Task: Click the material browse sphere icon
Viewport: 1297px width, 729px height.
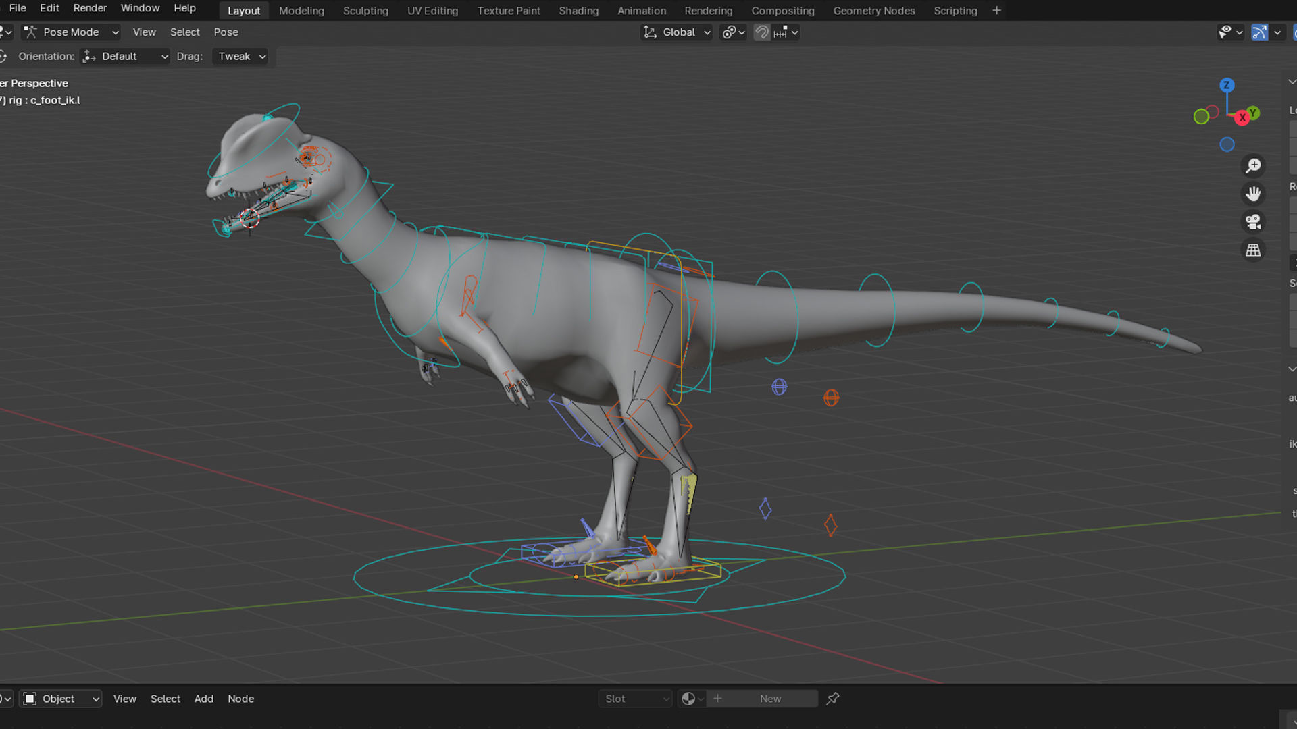Action: click(689, 699)
